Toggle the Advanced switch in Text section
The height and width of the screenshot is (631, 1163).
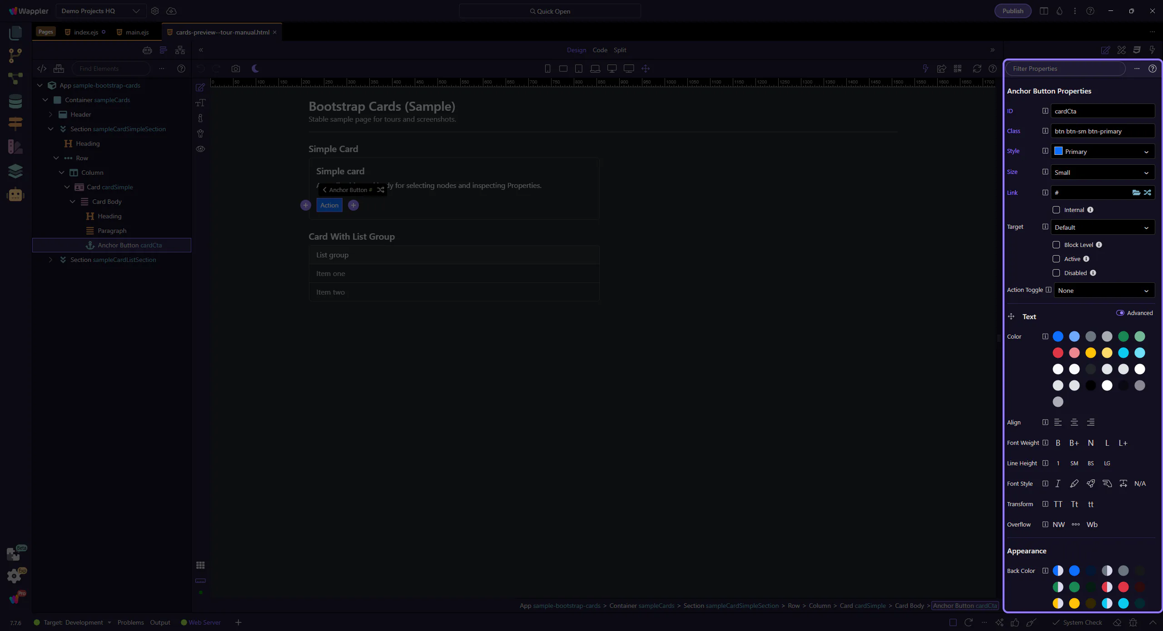(1120, 313)
